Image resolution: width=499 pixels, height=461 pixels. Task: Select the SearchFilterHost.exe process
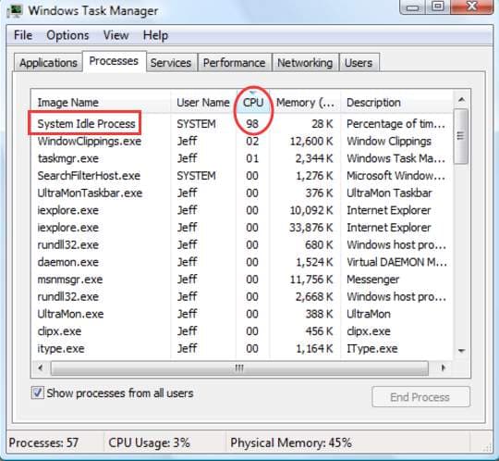tap(242, 176)
